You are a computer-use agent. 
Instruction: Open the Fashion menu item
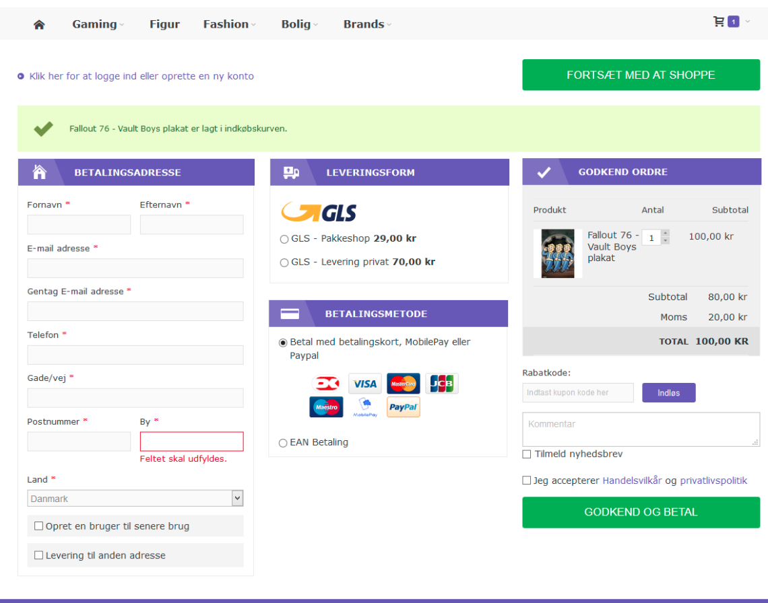pos(229,24)
